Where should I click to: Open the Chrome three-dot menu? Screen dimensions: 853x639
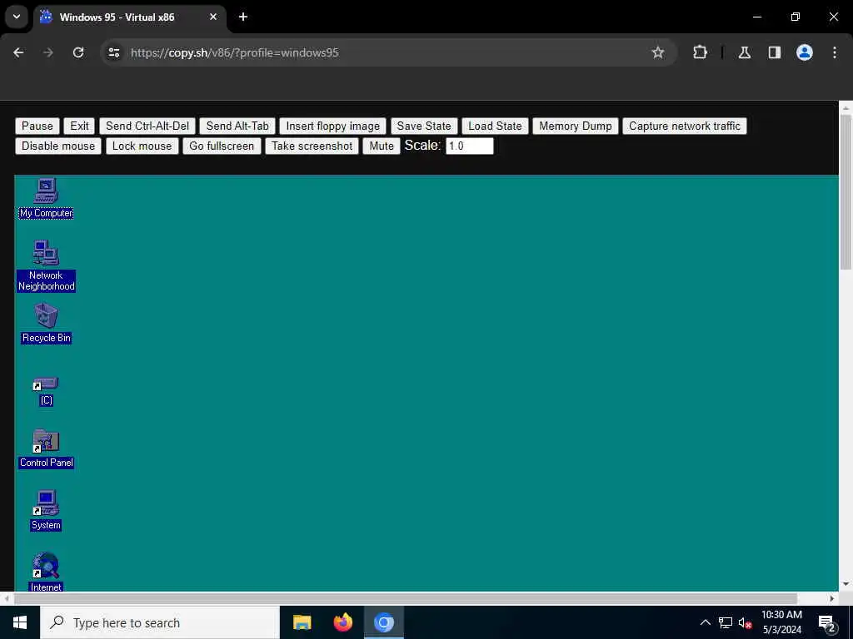click(x=835, y=52)
